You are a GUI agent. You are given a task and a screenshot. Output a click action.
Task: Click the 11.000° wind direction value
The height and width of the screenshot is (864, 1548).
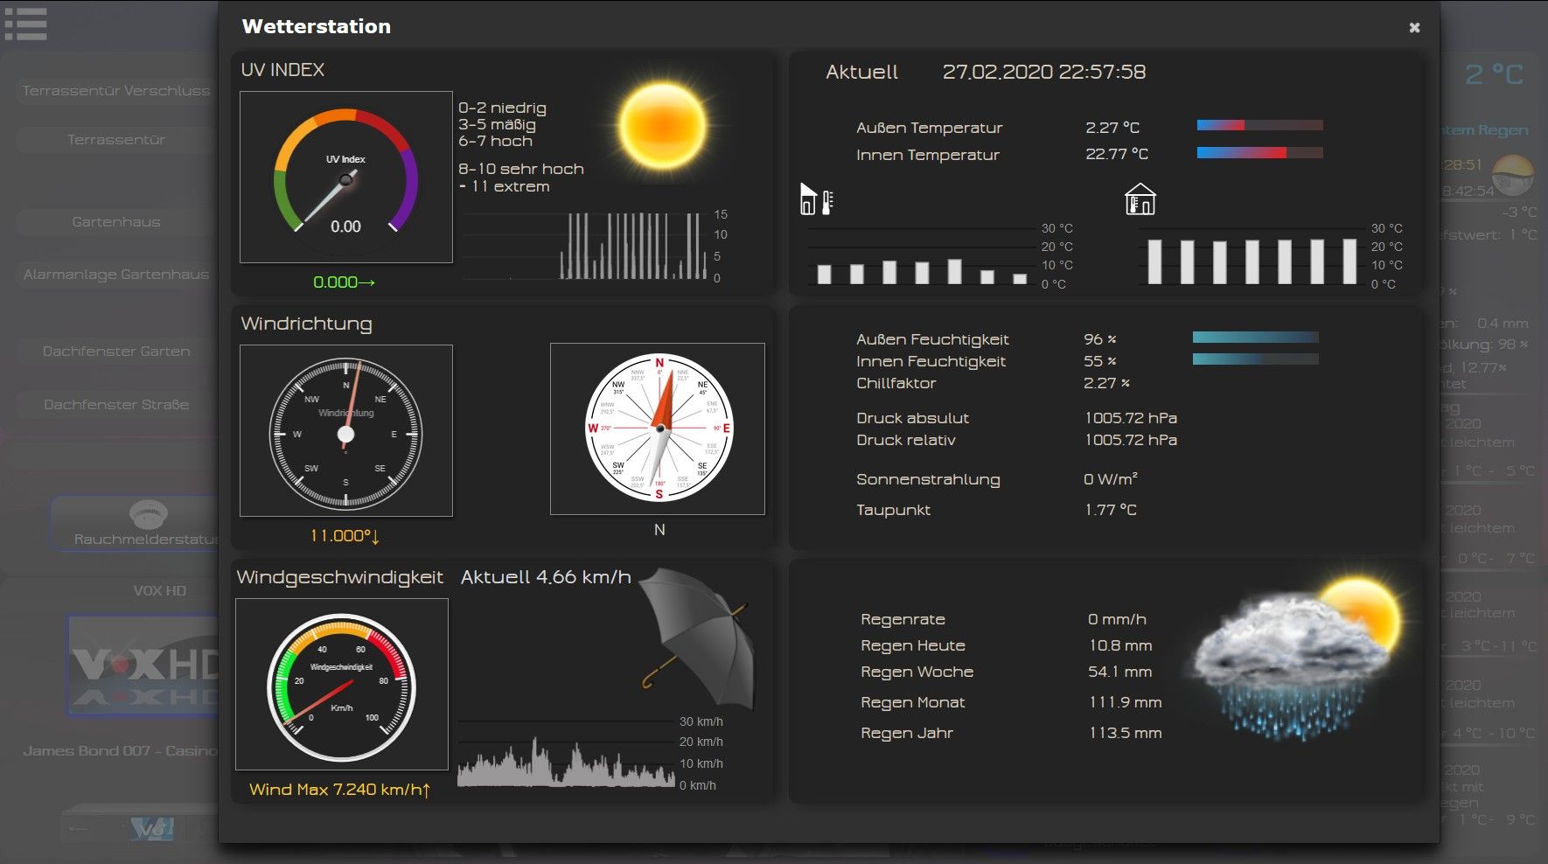pos(345,536)
